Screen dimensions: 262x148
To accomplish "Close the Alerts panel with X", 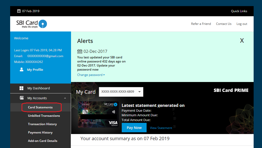I will coord(242,40).
